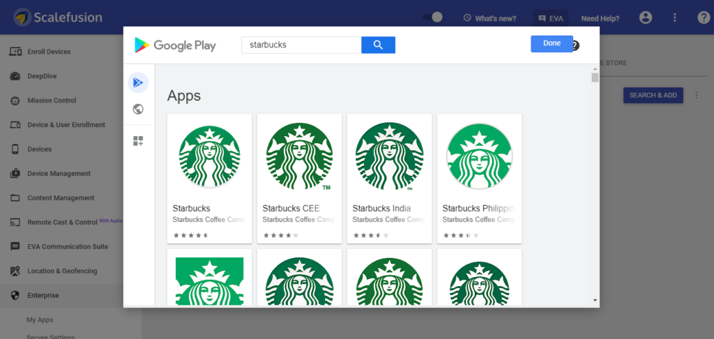Image resolution: width=714 pixels, height=339 pixels.
Task: Open the Starbucks Philippines app card
Action: point(480,179)
